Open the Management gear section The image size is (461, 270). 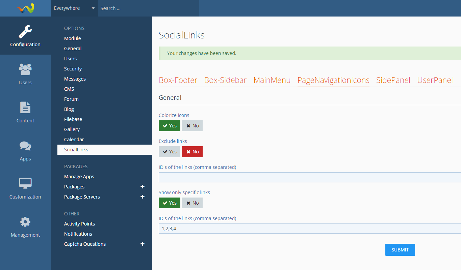25,226
